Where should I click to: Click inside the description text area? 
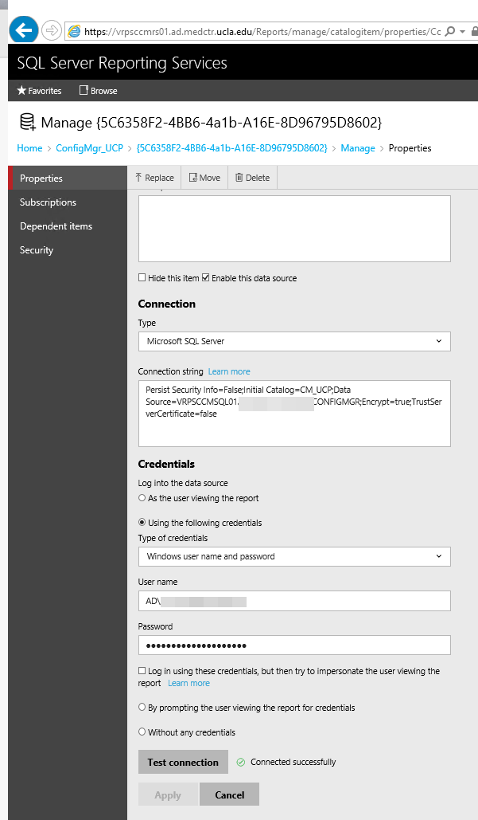pos(294,229)
